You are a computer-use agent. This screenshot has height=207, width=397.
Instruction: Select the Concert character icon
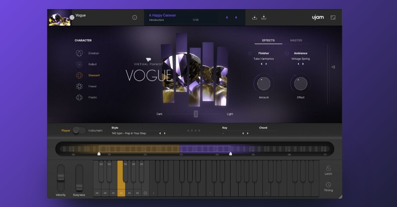(79, 75)
